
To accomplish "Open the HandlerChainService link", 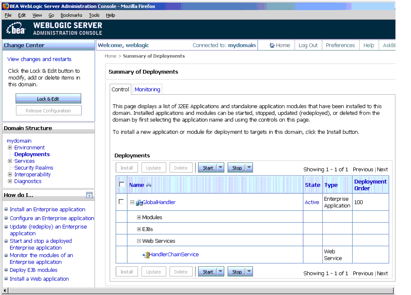I will (x=174, y=254).
